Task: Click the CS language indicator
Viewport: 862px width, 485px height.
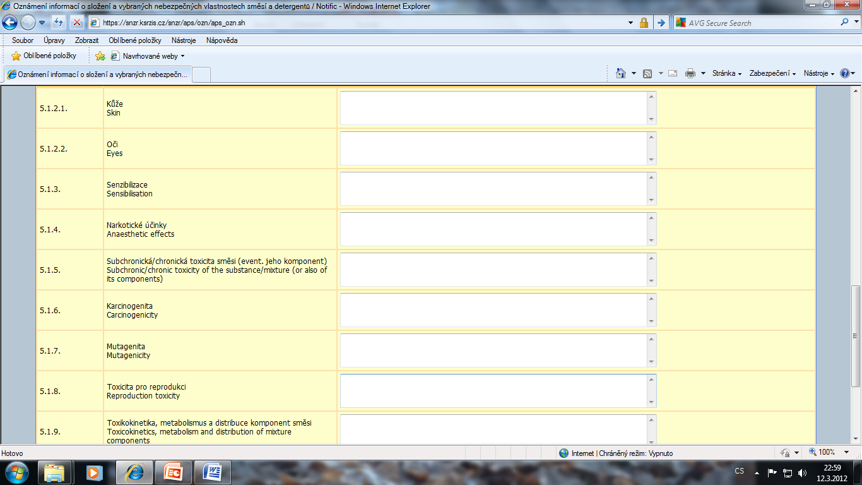Action: click(739, 472)
